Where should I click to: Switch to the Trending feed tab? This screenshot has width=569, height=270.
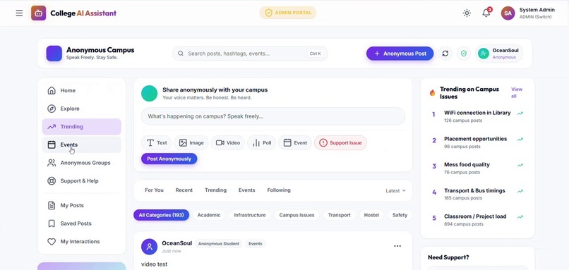pos(215,190)
